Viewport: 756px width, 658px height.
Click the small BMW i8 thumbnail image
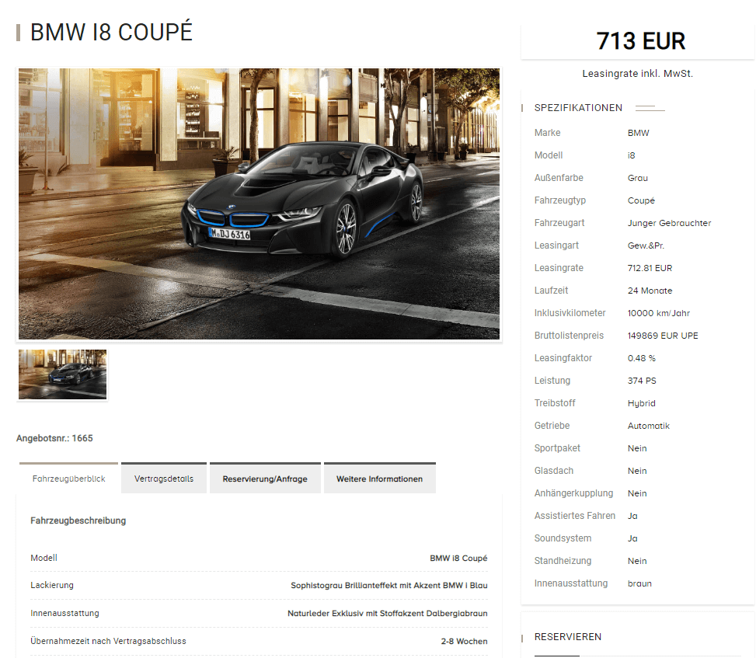tap(63, 374)
